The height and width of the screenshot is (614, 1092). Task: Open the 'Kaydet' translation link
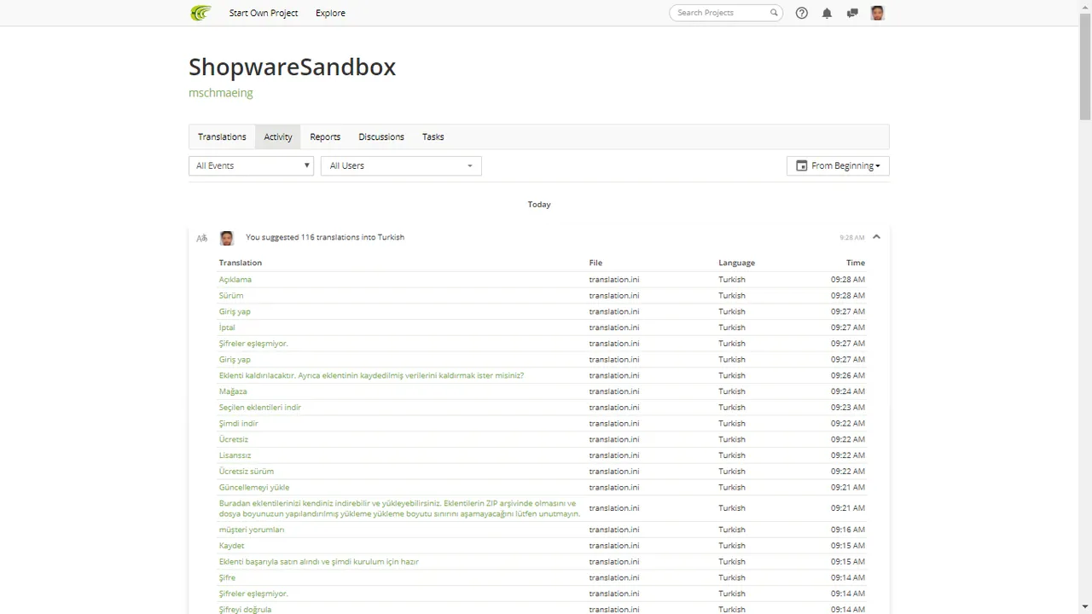(232, 546)
